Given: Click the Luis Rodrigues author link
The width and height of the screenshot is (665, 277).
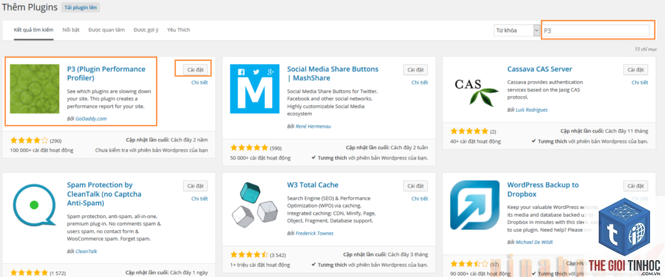Looking at the screenshot, I should coord(531,110).
